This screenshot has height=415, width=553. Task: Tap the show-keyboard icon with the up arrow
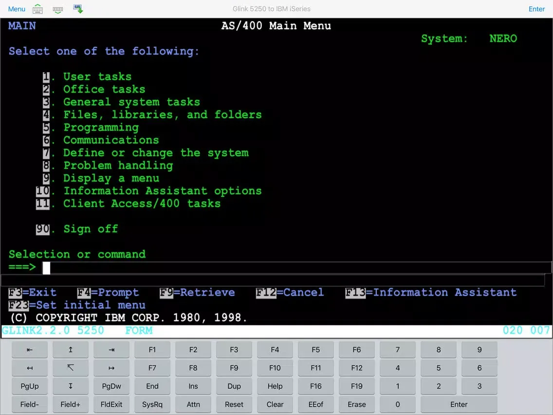pos(38,9)
